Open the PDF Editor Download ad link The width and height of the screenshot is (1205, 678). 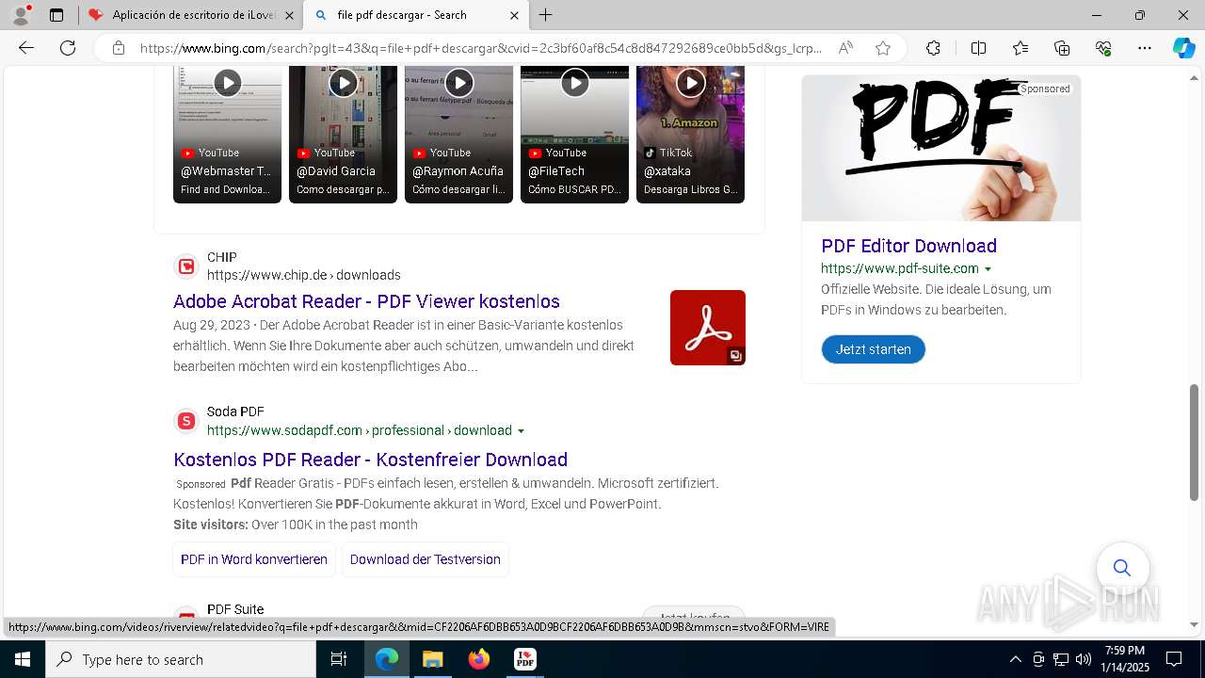coord(908,246)
